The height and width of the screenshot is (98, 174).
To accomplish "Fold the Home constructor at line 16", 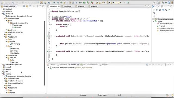I will click(x=51, y=24).
